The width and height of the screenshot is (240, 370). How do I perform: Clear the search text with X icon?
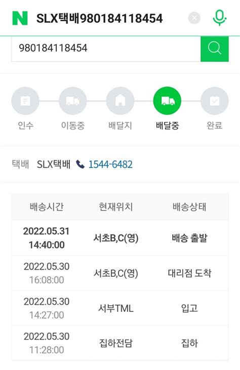(x=194, y=18)
